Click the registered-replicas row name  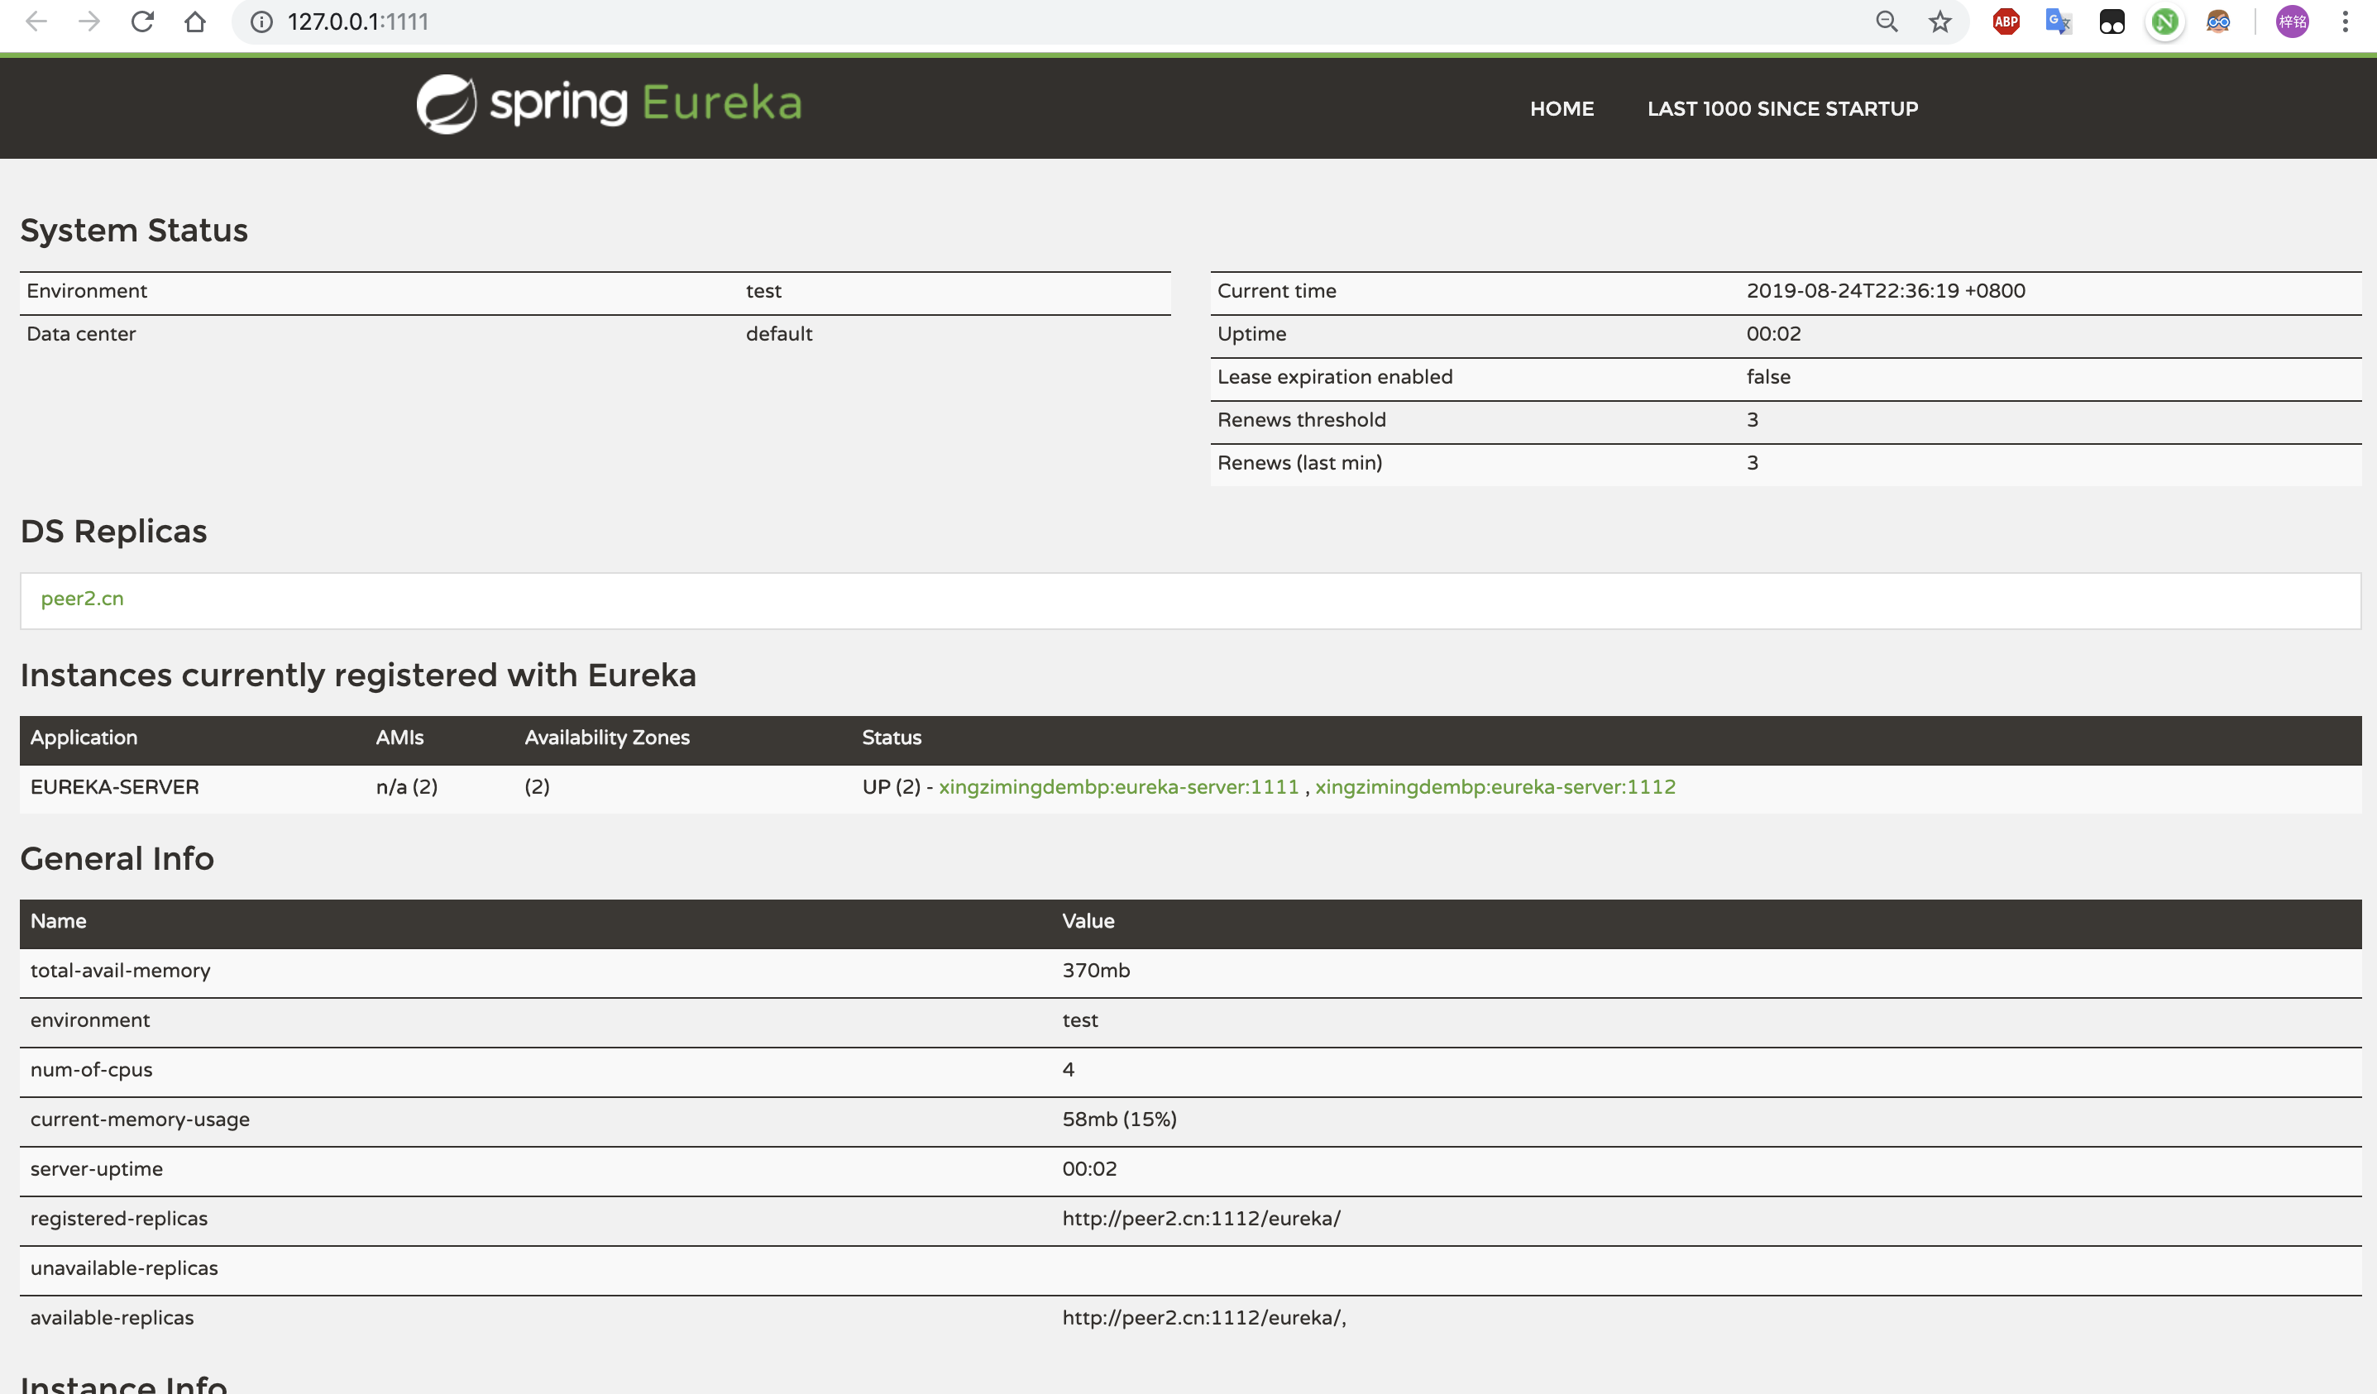(119, 1219)
